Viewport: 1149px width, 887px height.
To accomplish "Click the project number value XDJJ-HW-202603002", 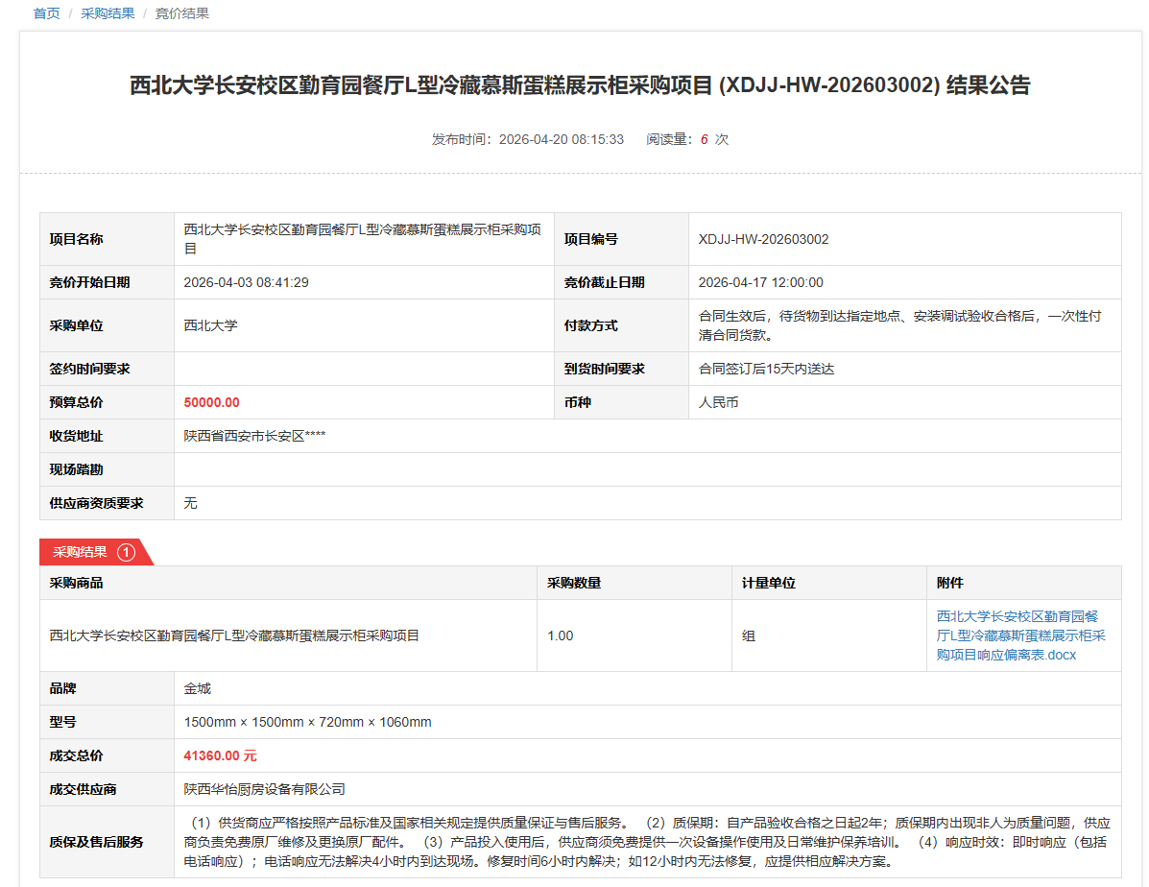I will tap(763, 239).
